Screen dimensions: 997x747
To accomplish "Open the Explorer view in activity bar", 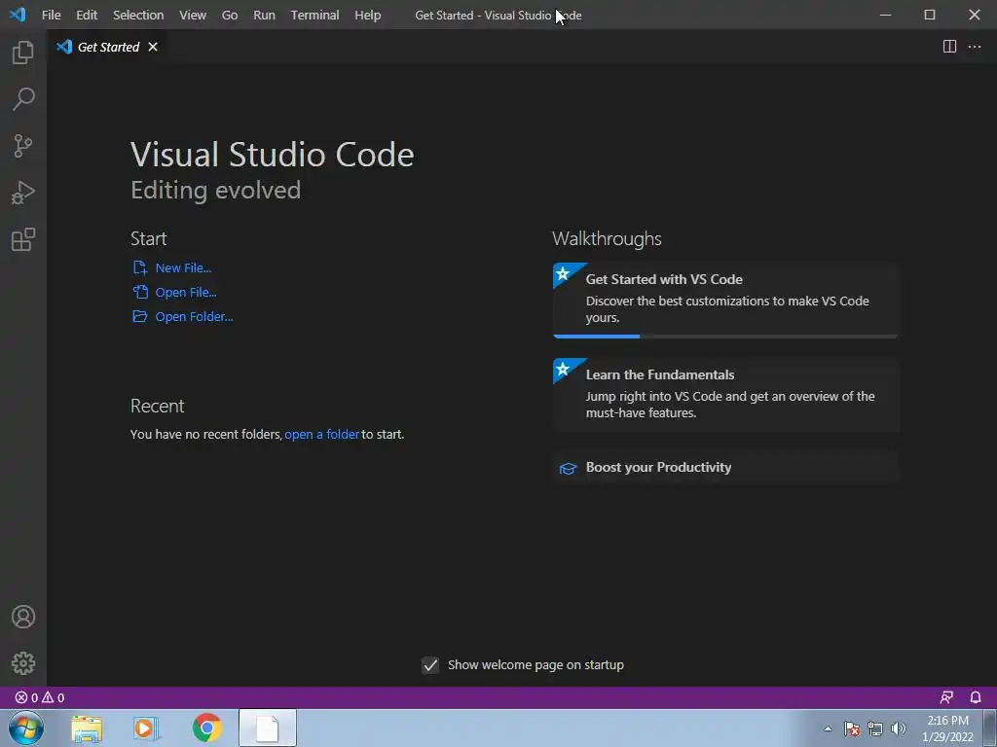I will point(23,53).
